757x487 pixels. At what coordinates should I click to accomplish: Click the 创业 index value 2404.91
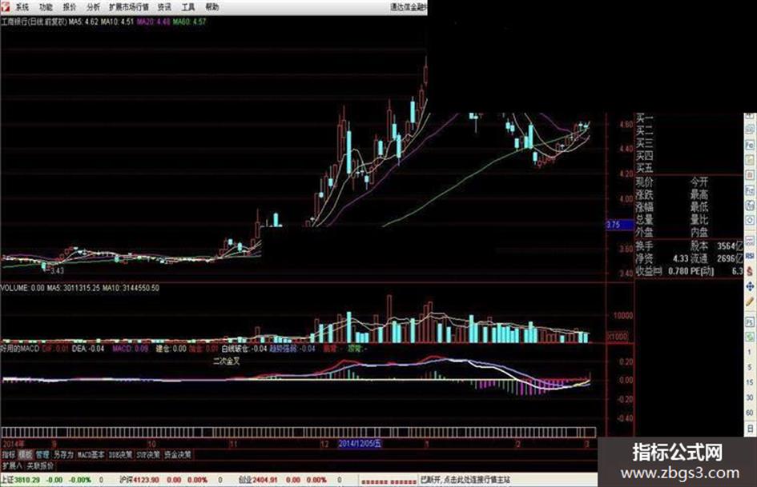pos(265,480)
